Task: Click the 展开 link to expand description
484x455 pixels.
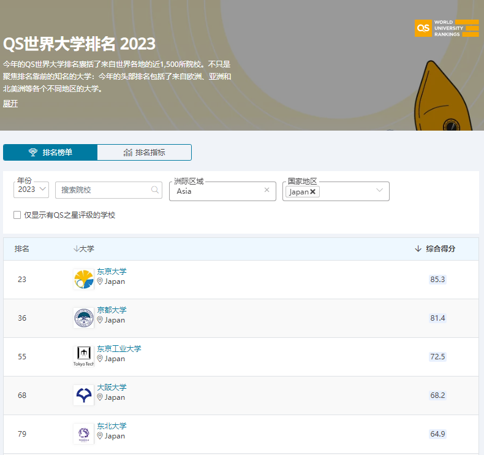Action: [10, 104]
